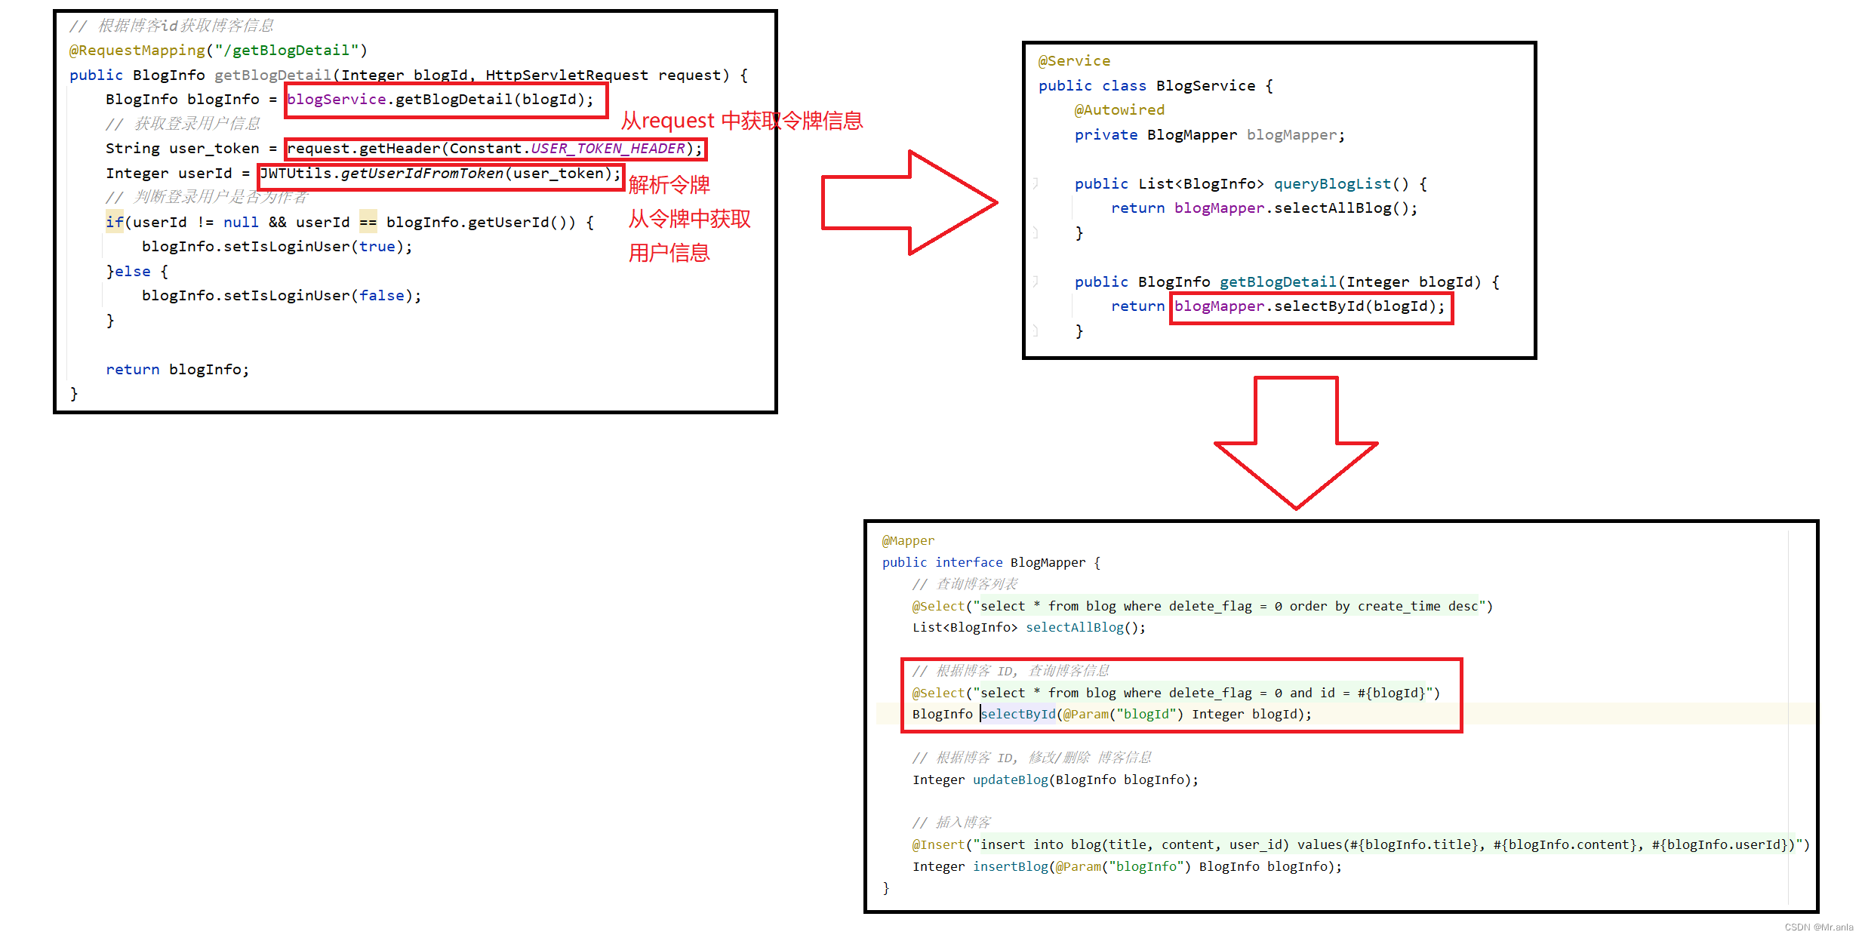Click blogInfo.setIsLoginUser(true) statement

pos(277,247)
